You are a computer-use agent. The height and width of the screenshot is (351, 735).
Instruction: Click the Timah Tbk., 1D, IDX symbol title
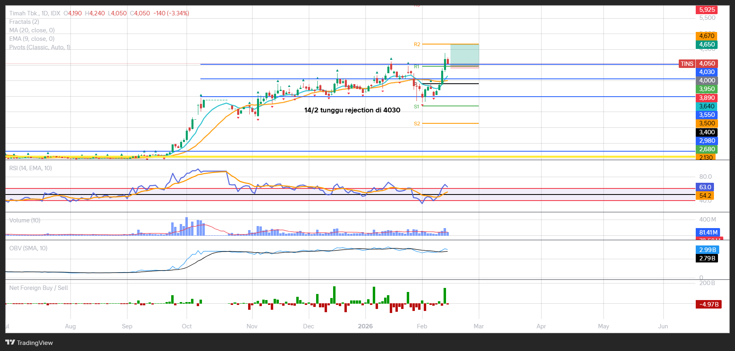tap(35, 13)
